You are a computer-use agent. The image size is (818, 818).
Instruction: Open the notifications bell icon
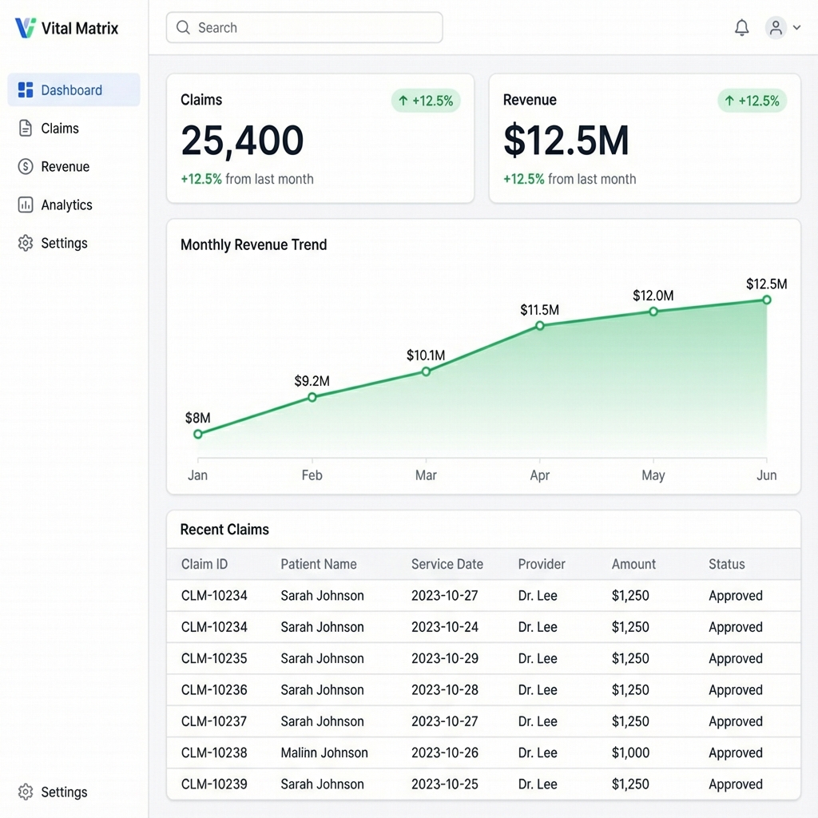(x=742, y=28)
